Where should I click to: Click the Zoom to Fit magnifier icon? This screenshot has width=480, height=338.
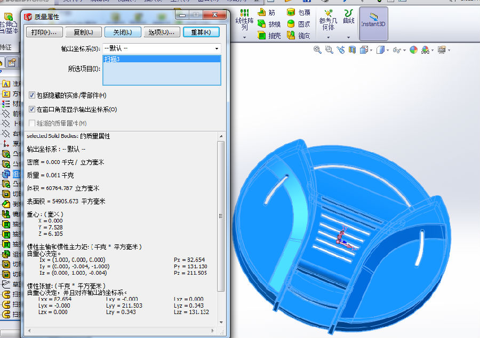click(317, 50)
